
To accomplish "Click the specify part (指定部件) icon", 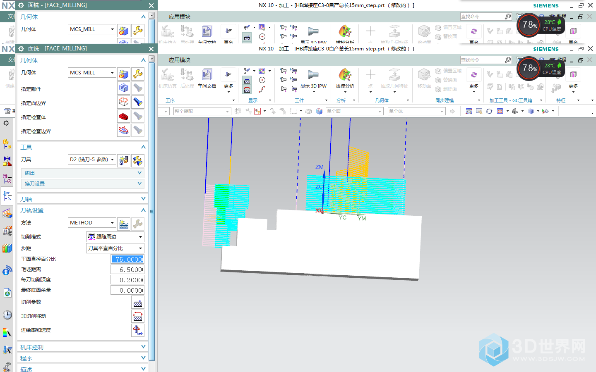I will pyautogui.click(x=124, y=88).
